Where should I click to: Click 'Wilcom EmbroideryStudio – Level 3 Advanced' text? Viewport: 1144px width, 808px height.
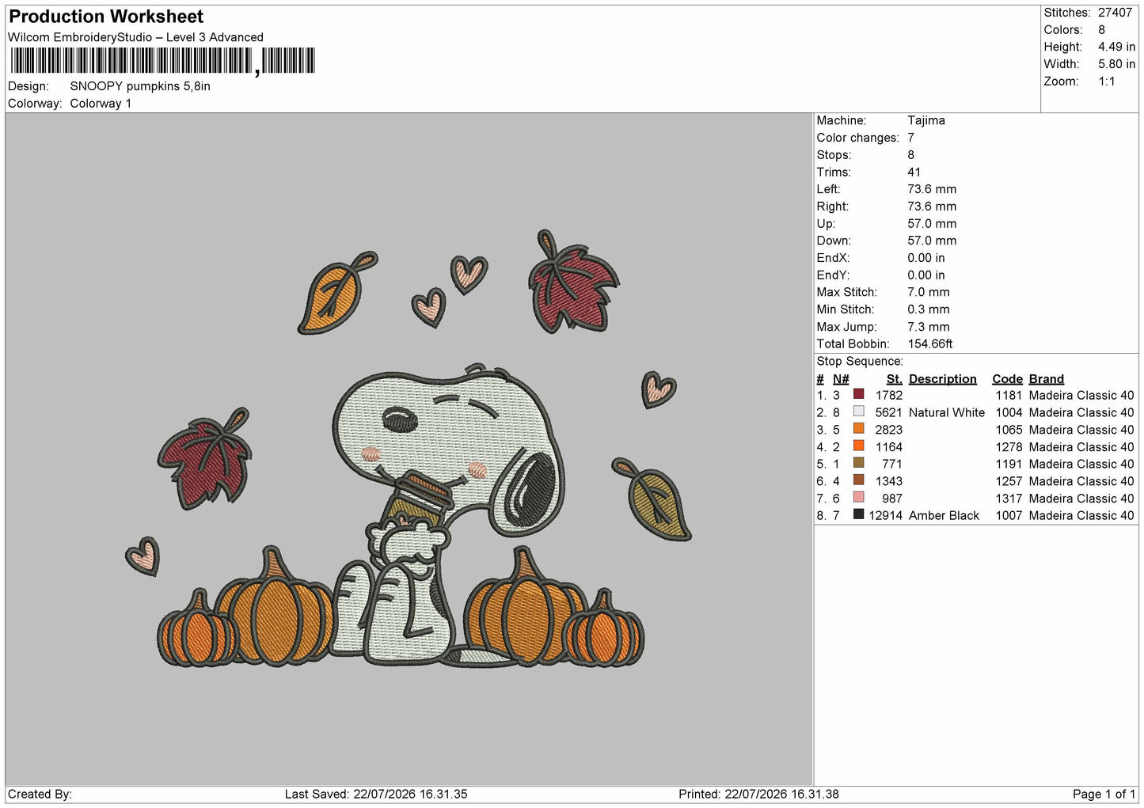click(135, 37)
